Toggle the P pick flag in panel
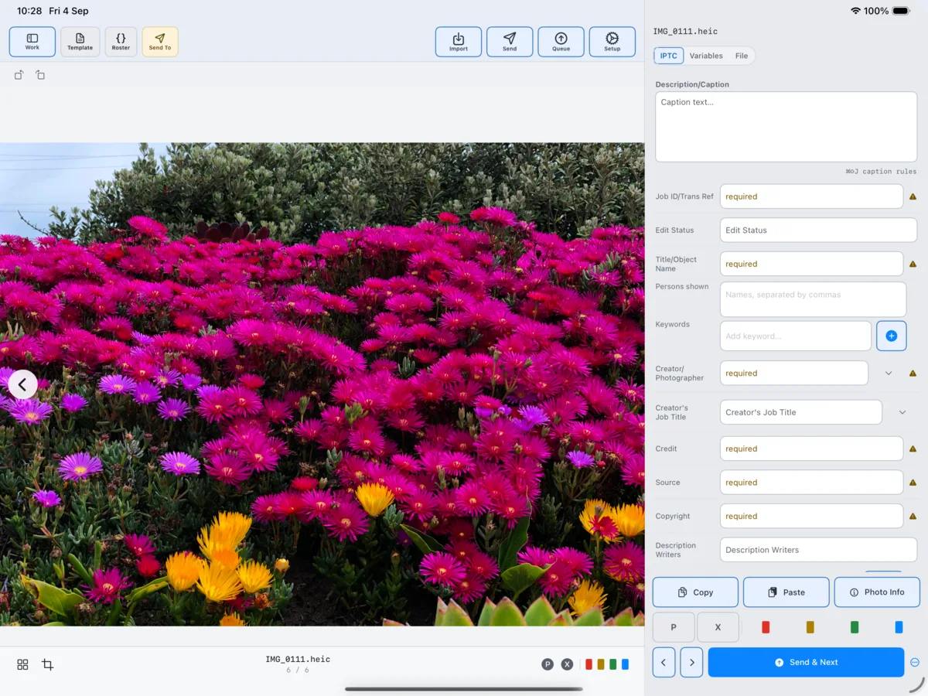The image size is (928, 696). (x=674, y=627)
